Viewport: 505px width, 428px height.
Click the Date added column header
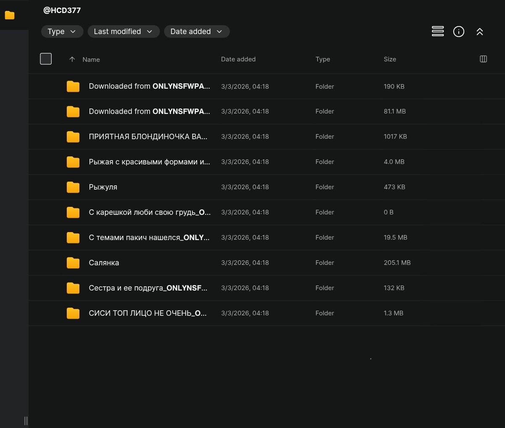tap(238, 59)
